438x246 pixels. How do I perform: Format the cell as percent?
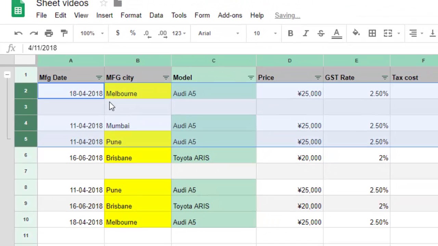point(133,33)
